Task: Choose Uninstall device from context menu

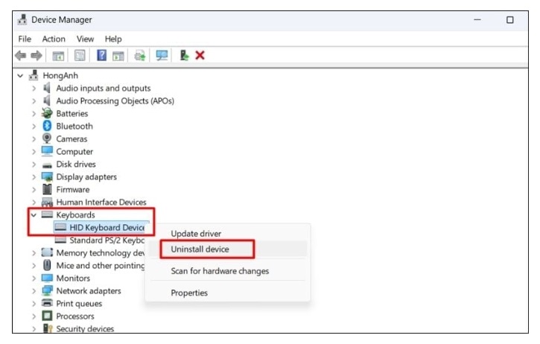Action: 200,249
